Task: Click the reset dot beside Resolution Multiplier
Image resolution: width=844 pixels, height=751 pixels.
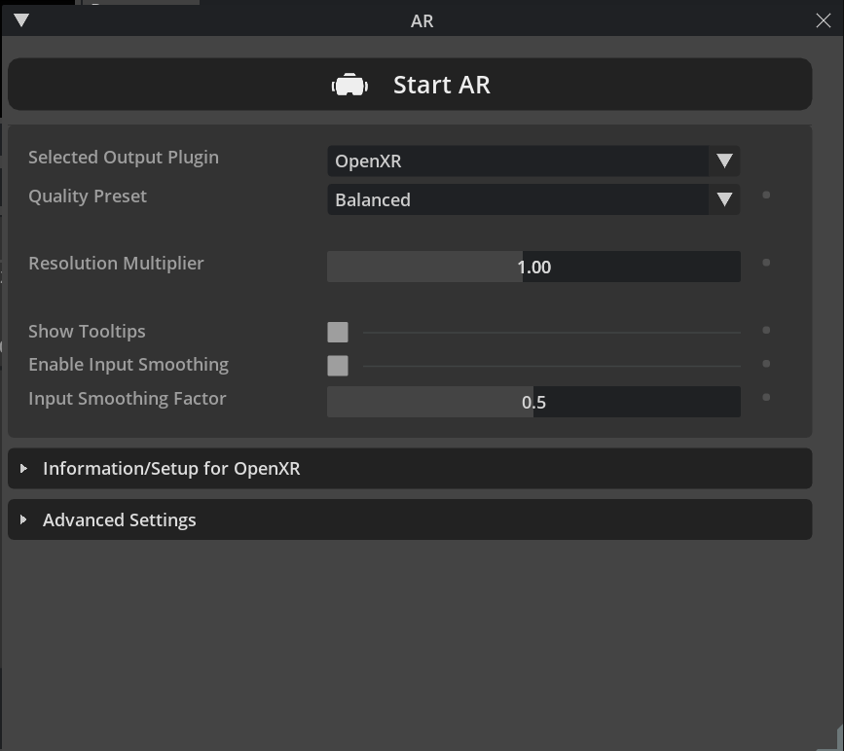Action: pyautogui.click(x=766, y=262)
